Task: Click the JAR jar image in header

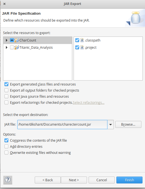Action: pos(136,17)
